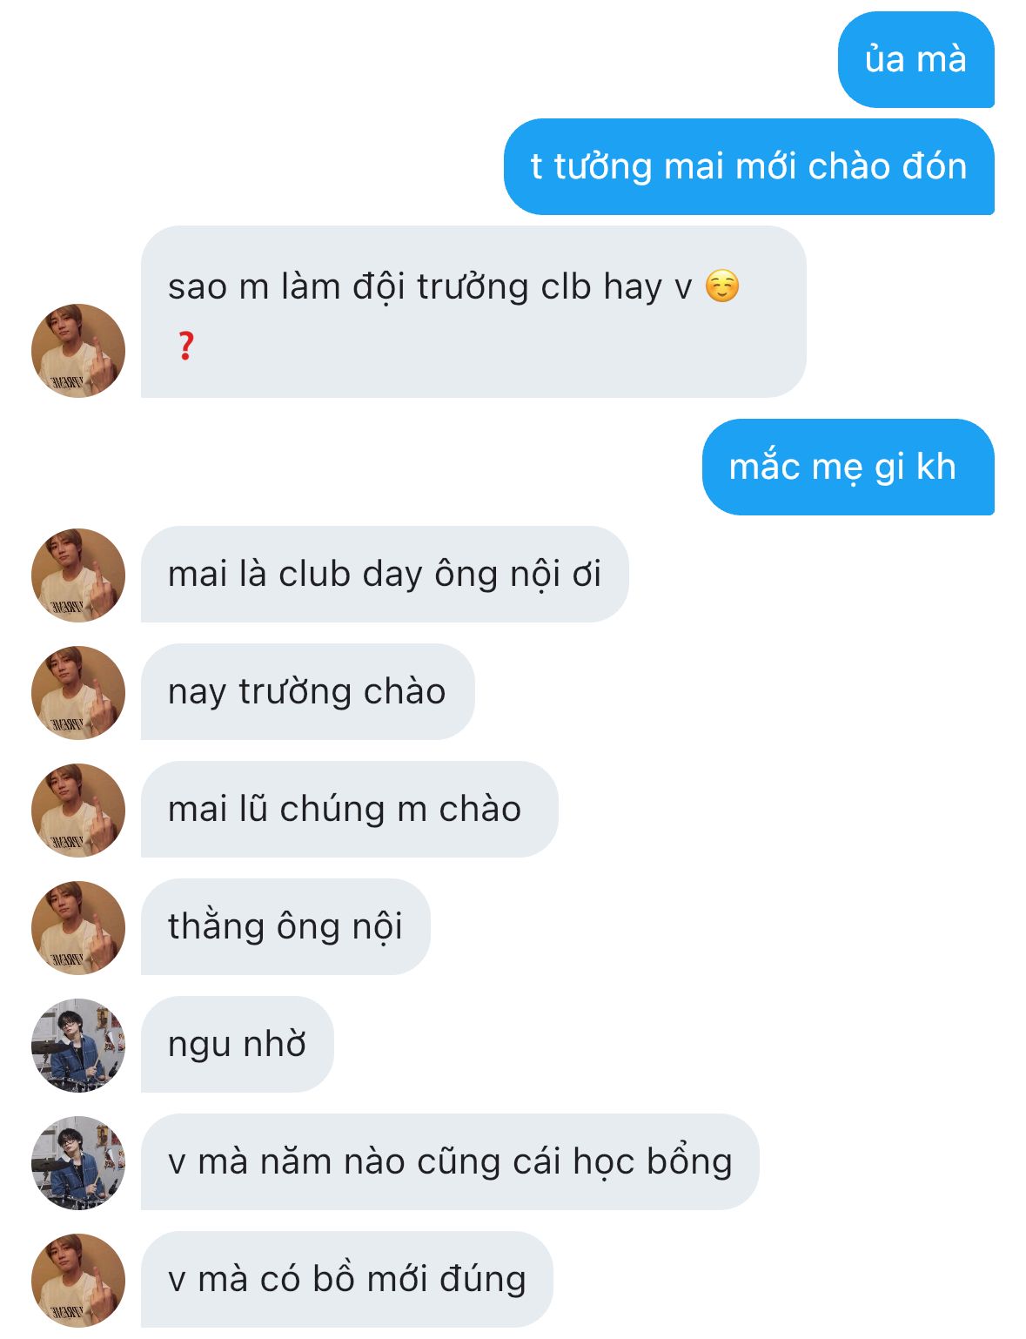The image size is (1026, 1339).
Task: Select the 'thằng ông nội' message
Action: point(285,927)
